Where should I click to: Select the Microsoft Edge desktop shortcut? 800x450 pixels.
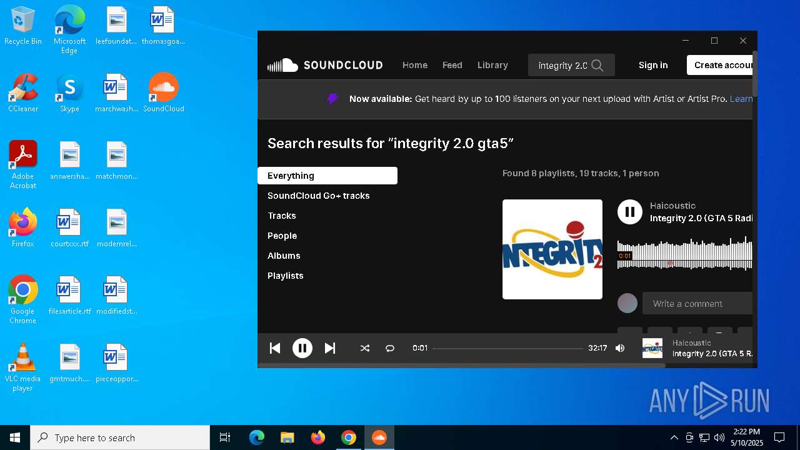(x=69, y=29)
